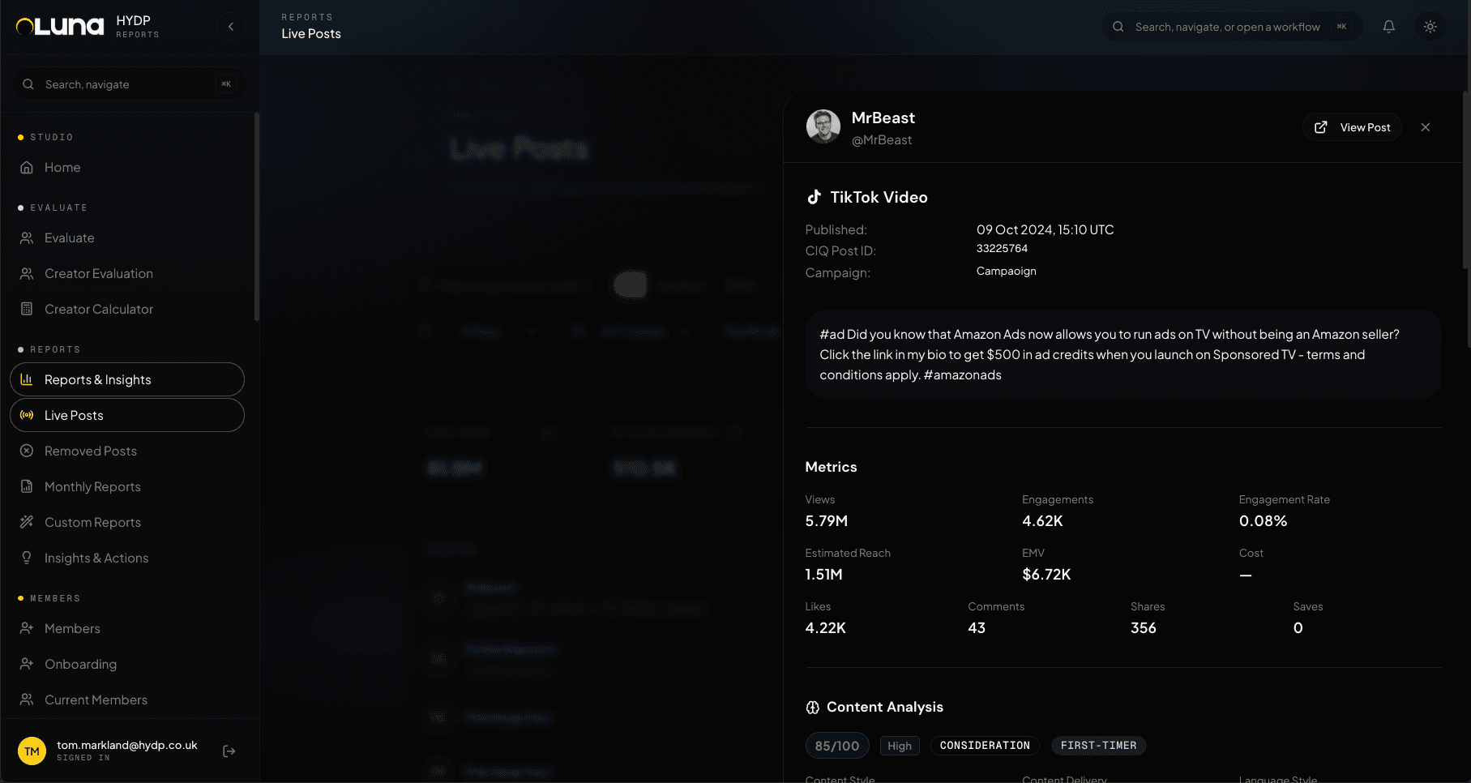Click the Shares value 356
The height and width of the screenshot is (783, 1471).
(1144, 628)
